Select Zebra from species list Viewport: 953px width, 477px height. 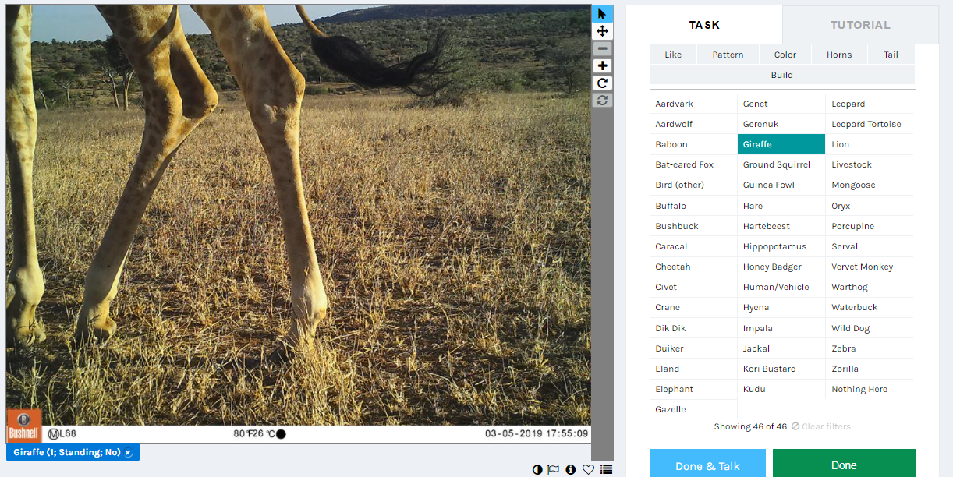[x=870, y=348]
